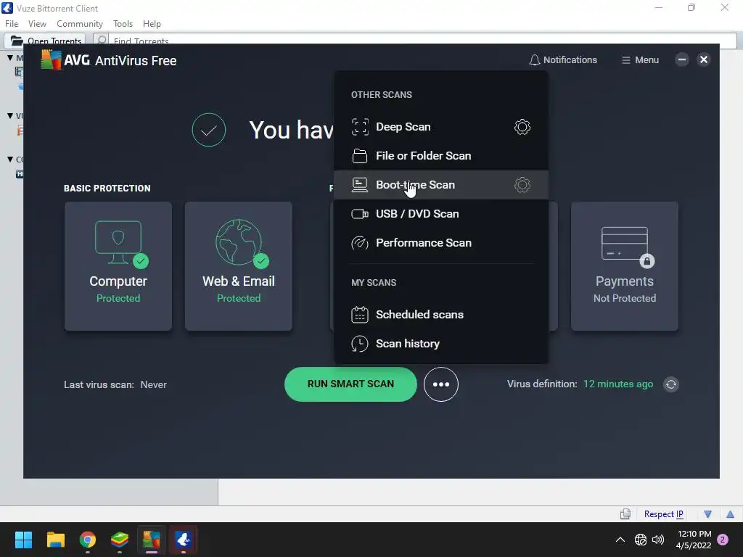Open Vuze Community menu

tap(80, 24)
